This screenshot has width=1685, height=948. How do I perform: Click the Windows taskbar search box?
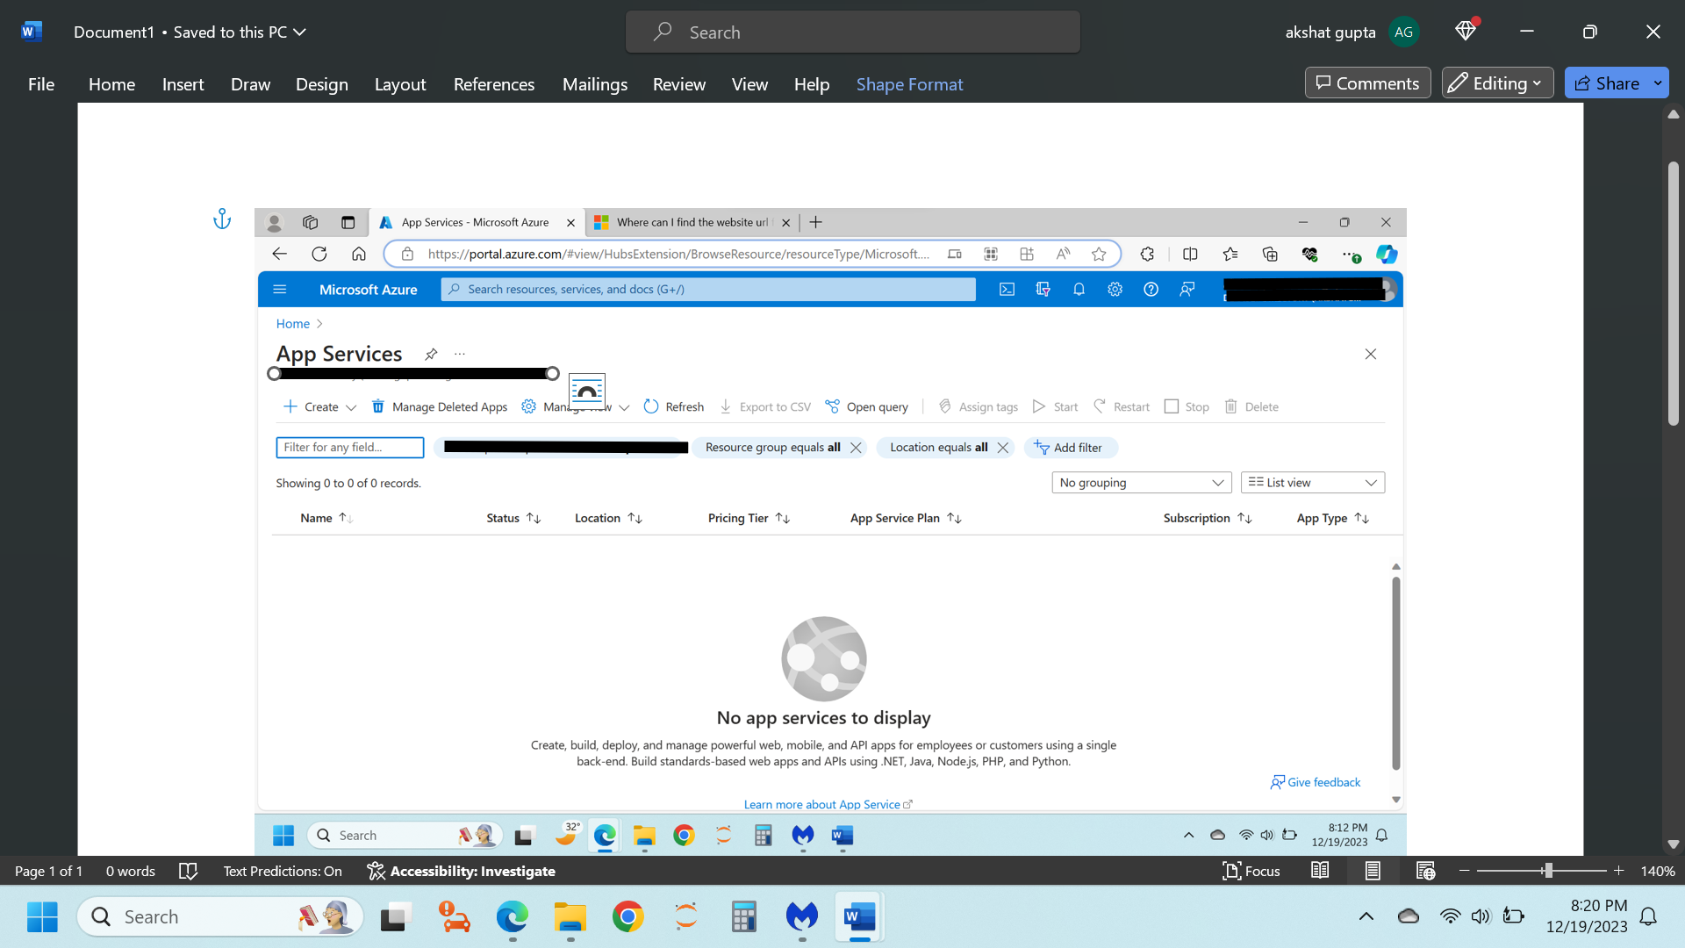(220, 917)
